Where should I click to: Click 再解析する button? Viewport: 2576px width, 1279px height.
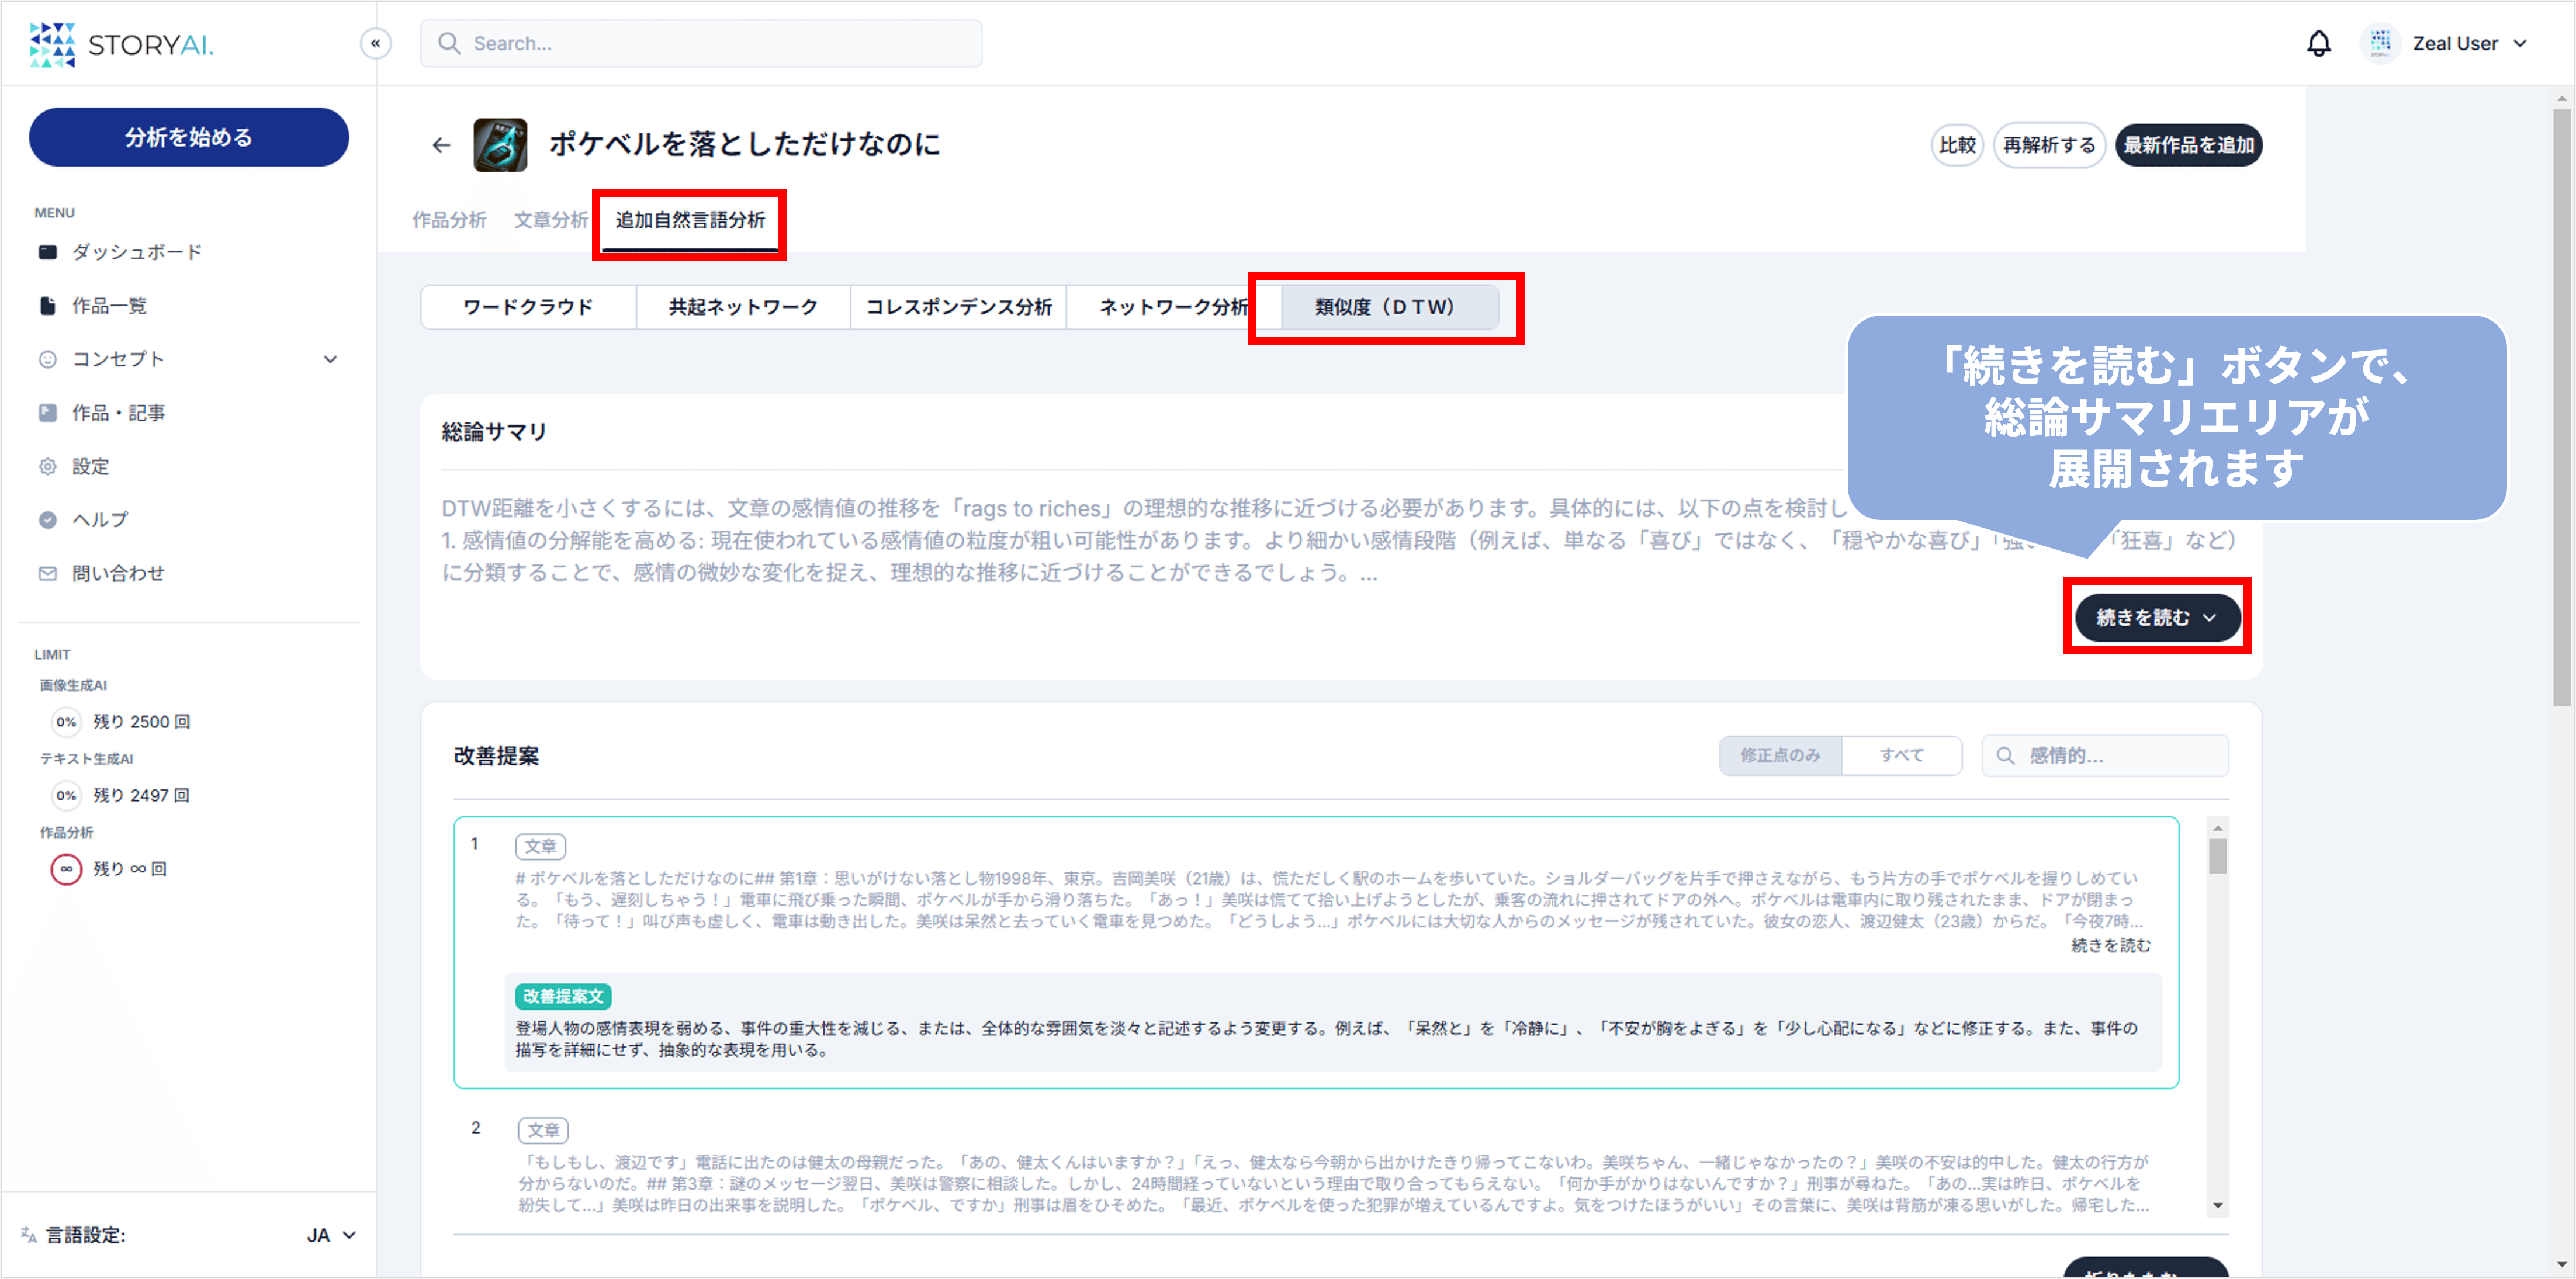2049,145
